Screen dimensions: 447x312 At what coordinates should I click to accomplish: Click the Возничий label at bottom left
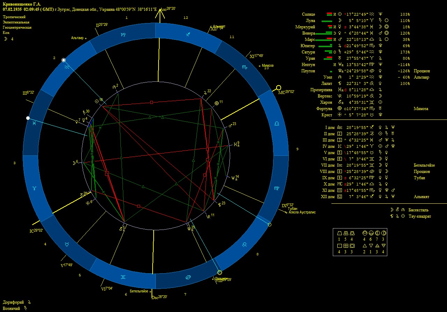coord(12,308)
